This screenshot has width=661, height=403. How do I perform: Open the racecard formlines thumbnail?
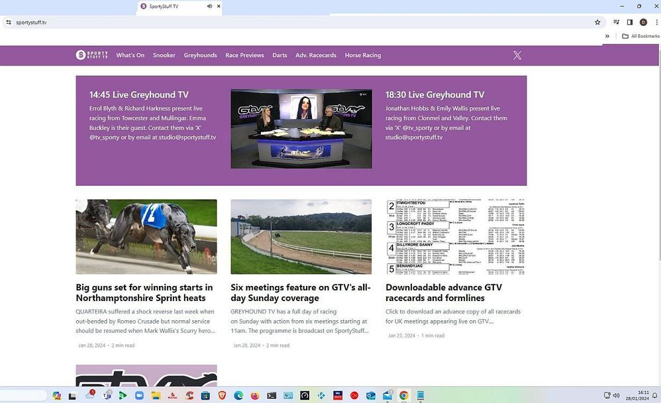tap(456, 237)
